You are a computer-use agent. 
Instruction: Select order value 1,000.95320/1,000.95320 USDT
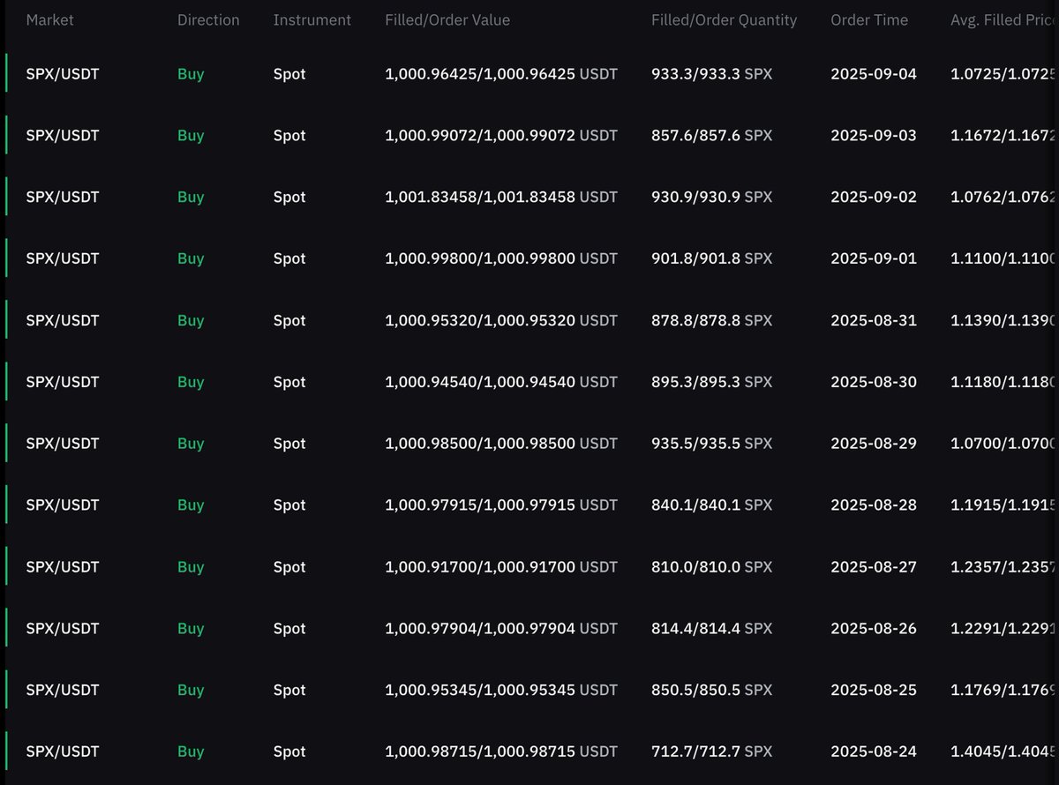[501, 321]
